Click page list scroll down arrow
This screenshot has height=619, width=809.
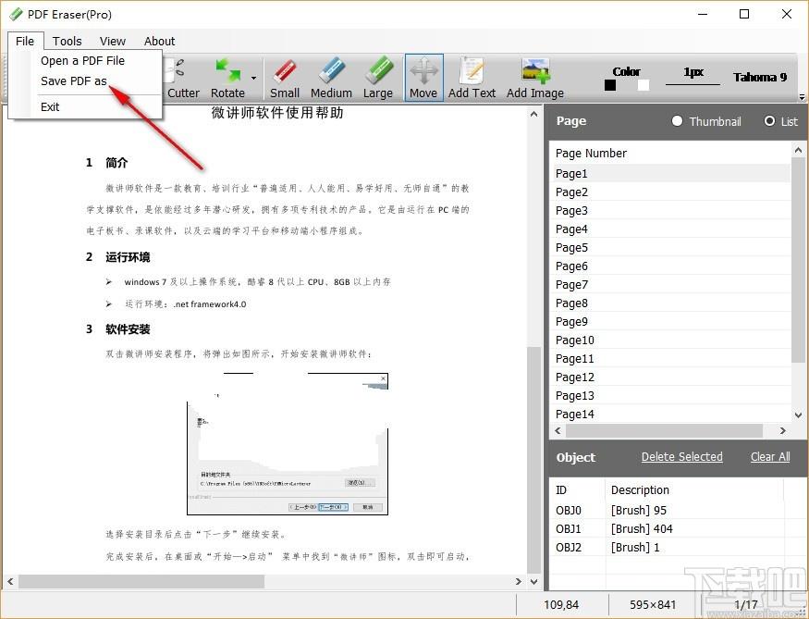coord(799,415)
